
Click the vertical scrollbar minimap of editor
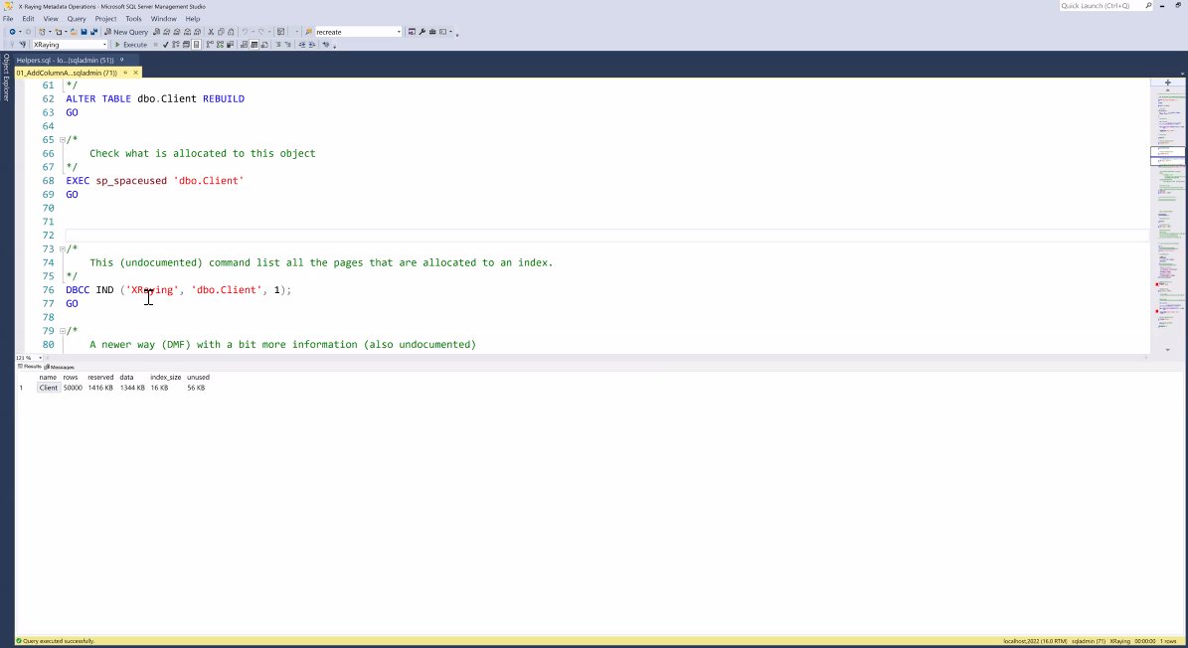pyautogui.click(x=1167, y=220)
